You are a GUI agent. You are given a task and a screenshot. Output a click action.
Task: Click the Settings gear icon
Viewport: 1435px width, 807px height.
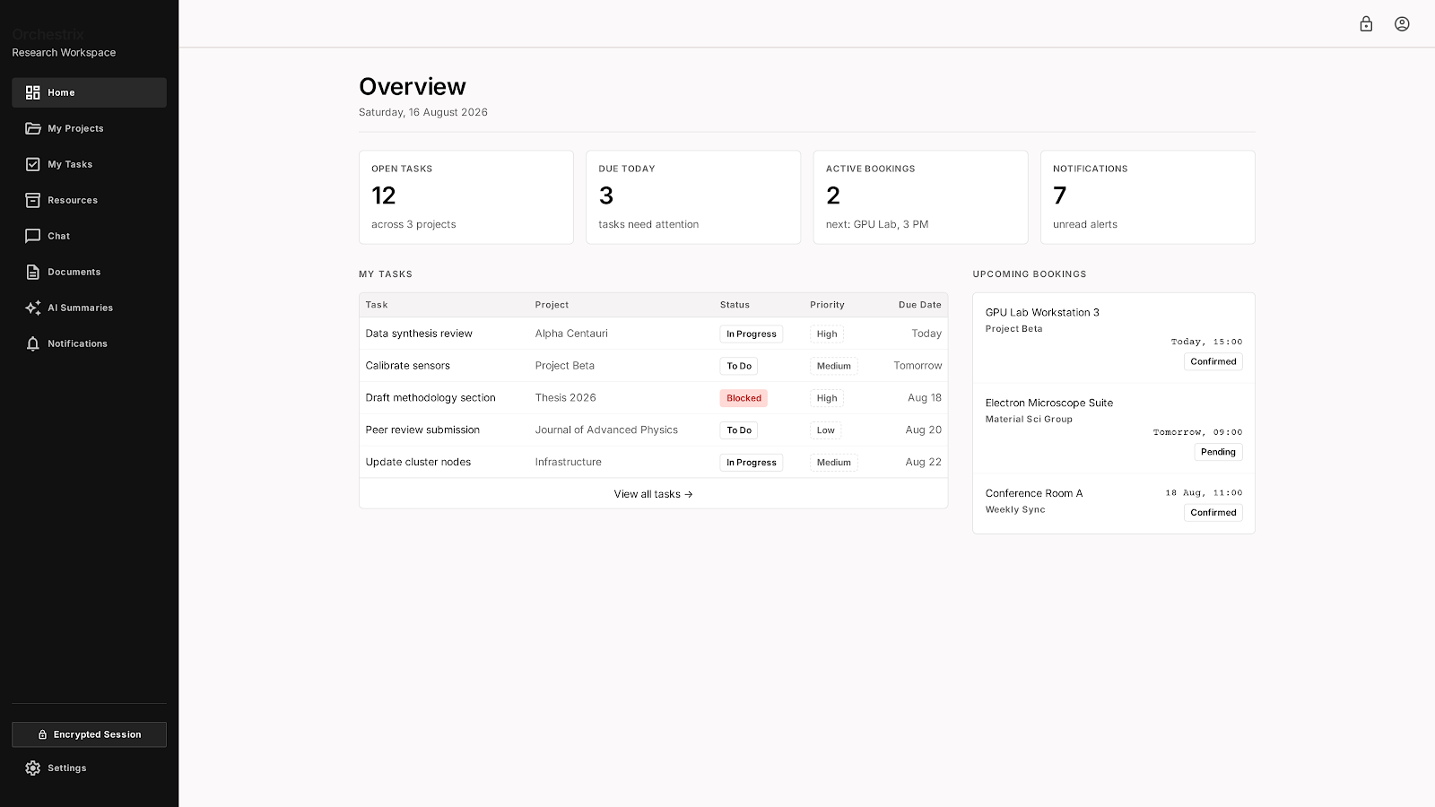click(x=33, y=768)
